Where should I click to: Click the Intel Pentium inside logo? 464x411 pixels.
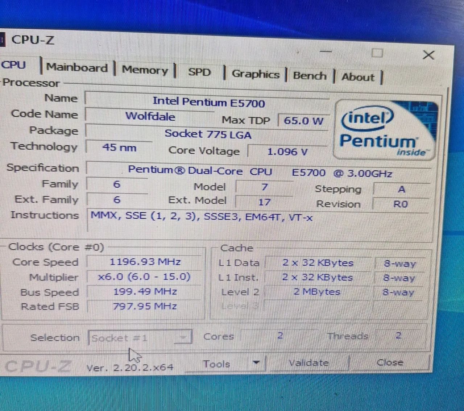(x=386, y=129)
